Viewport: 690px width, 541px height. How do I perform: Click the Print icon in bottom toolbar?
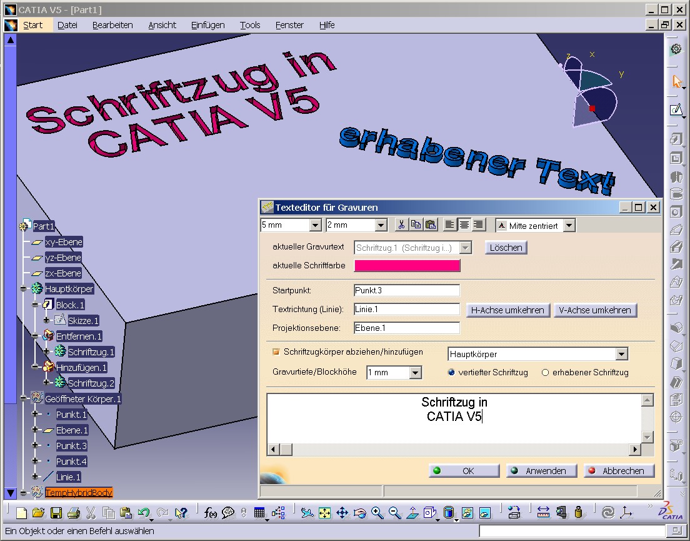coord(74,513)
